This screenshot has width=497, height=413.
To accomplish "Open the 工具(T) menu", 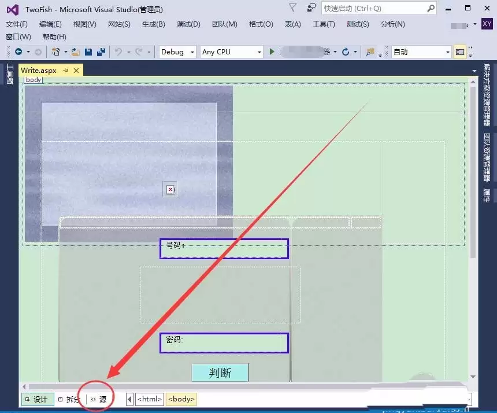I will point(324,24).
